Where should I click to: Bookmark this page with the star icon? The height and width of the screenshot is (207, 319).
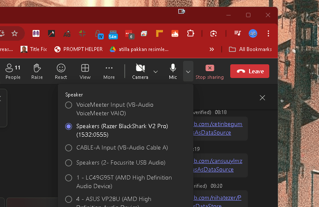point(15,33)
